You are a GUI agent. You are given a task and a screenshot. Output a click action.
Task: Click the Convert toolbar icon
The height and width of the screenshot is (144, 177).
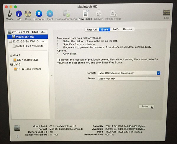tap(99, 14)
